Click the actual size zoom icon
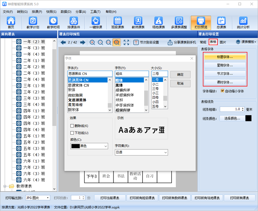The image size is (258, 211). point(108,43)
